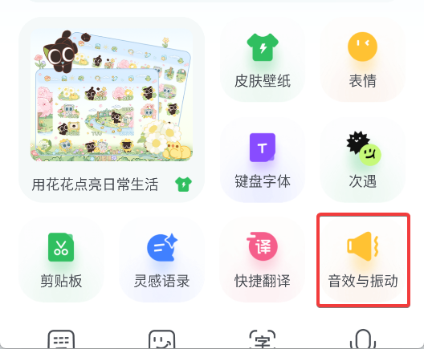Click the green scissors 剪贴板 icon

click(61, 247)
